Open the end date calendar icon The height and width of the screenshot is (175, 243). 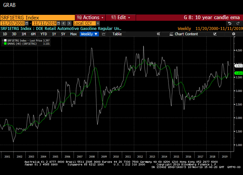coord(58,23)
